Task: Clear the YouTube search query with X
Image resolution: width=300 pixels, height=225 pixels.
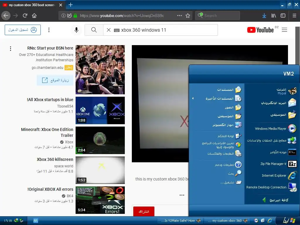Action: coord(108,30)
